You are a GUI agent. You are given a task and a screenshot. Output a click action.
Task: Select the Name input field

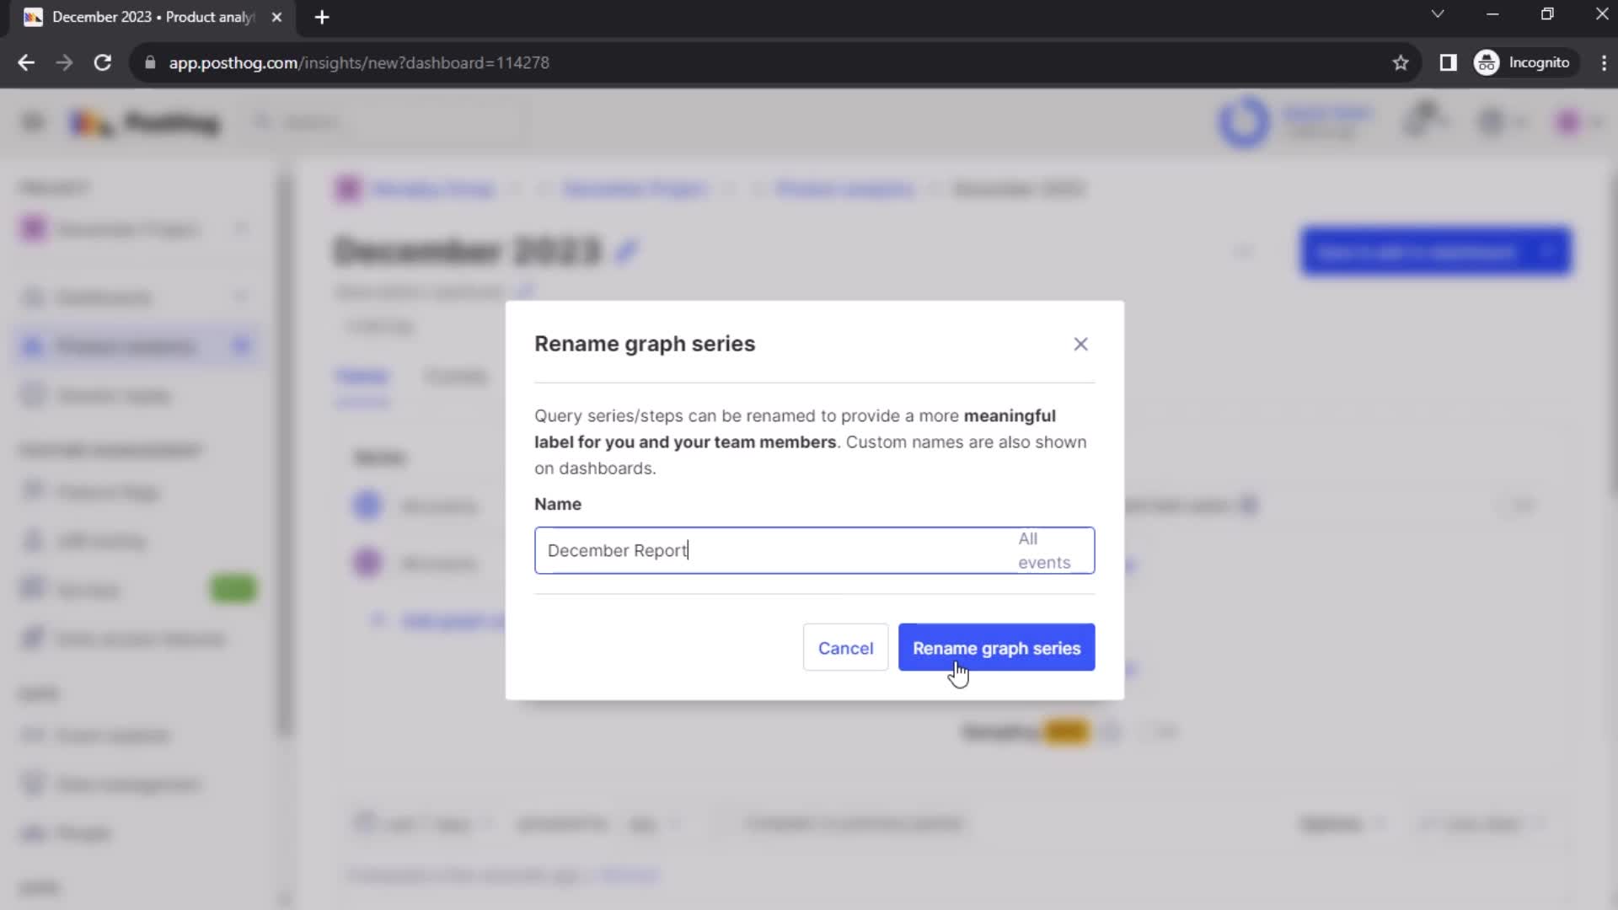tap(812, 550)
